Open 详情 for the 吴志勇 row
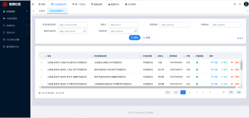 [x=214, y=84]
